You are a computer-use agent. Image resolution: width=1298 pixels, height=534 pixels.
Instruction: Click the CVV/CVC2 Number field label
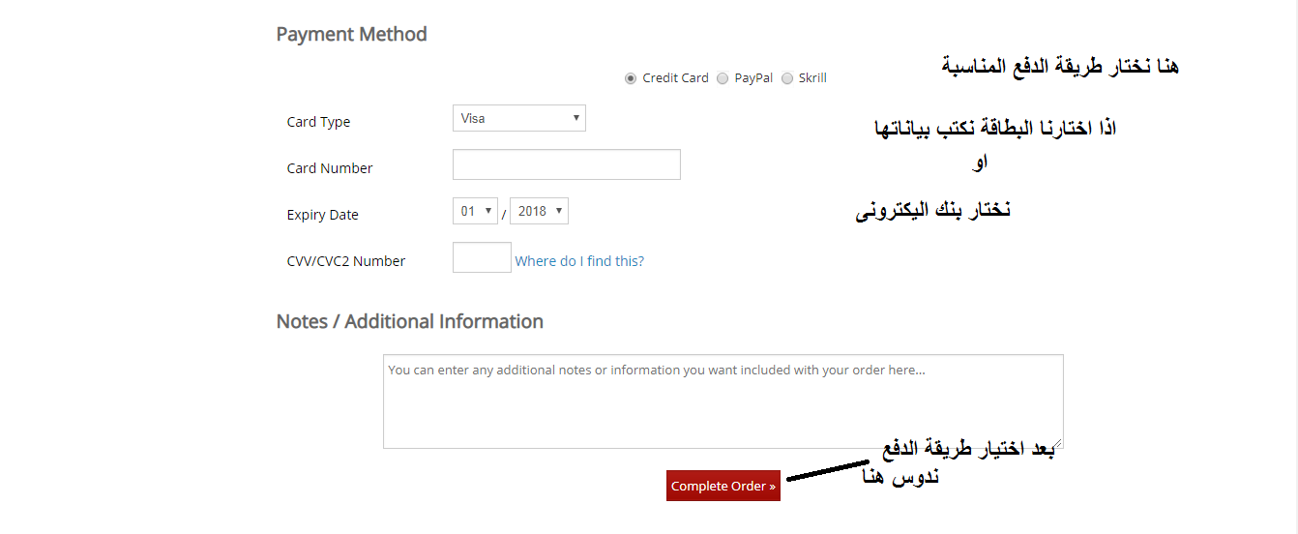[346, 261]
